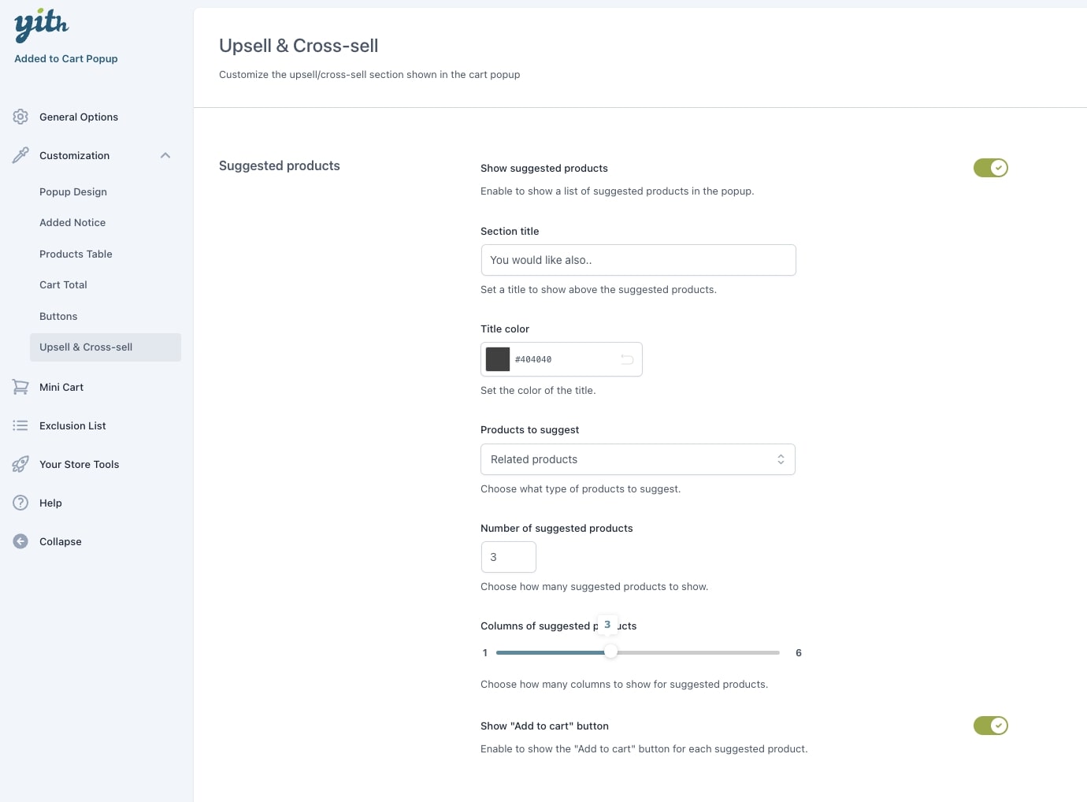The width and height of the screenshot is (1087, 802).
Task: Click the slider minimum label 1
Action: point(485,652)
